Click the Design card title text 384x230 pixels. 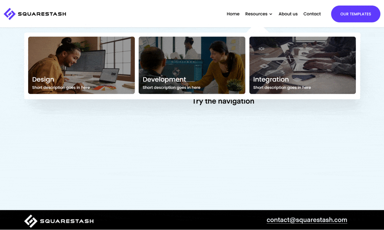point(43,80)
